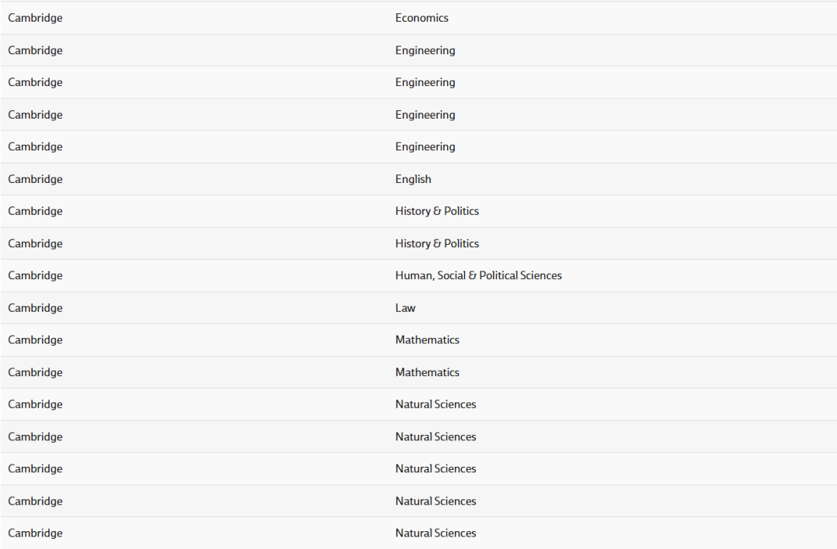This screenshot has height=549, width=837.
Task: Select Cambridge in the last Natural Sciences row
Action: coord(36,533)
